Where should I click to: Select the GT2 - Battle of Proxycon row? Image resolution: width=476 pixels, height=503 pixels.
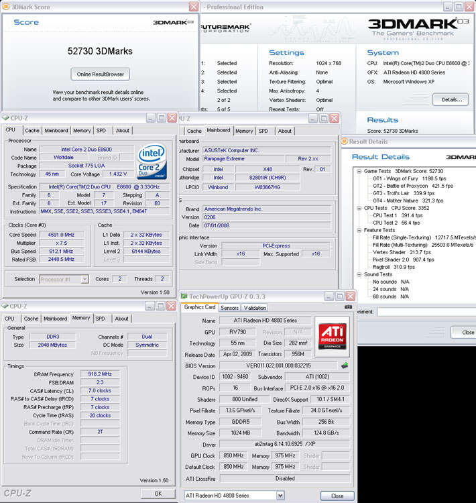tap(413, 186)
